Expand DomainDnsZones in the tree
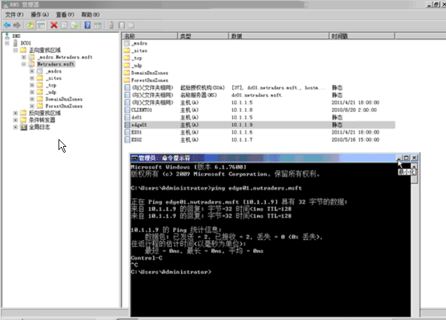 click(x=32, y=99)
